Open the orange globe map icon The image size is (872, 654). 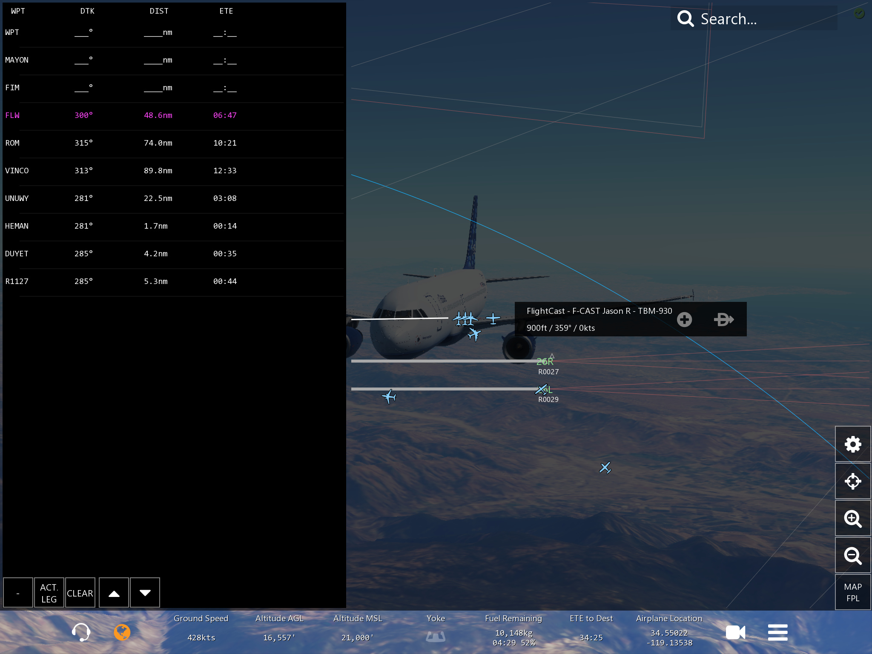click(x=122, y=632)
